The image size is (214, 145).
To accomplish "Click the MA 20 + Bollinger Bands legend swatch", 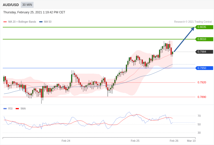I will [5, 22].
